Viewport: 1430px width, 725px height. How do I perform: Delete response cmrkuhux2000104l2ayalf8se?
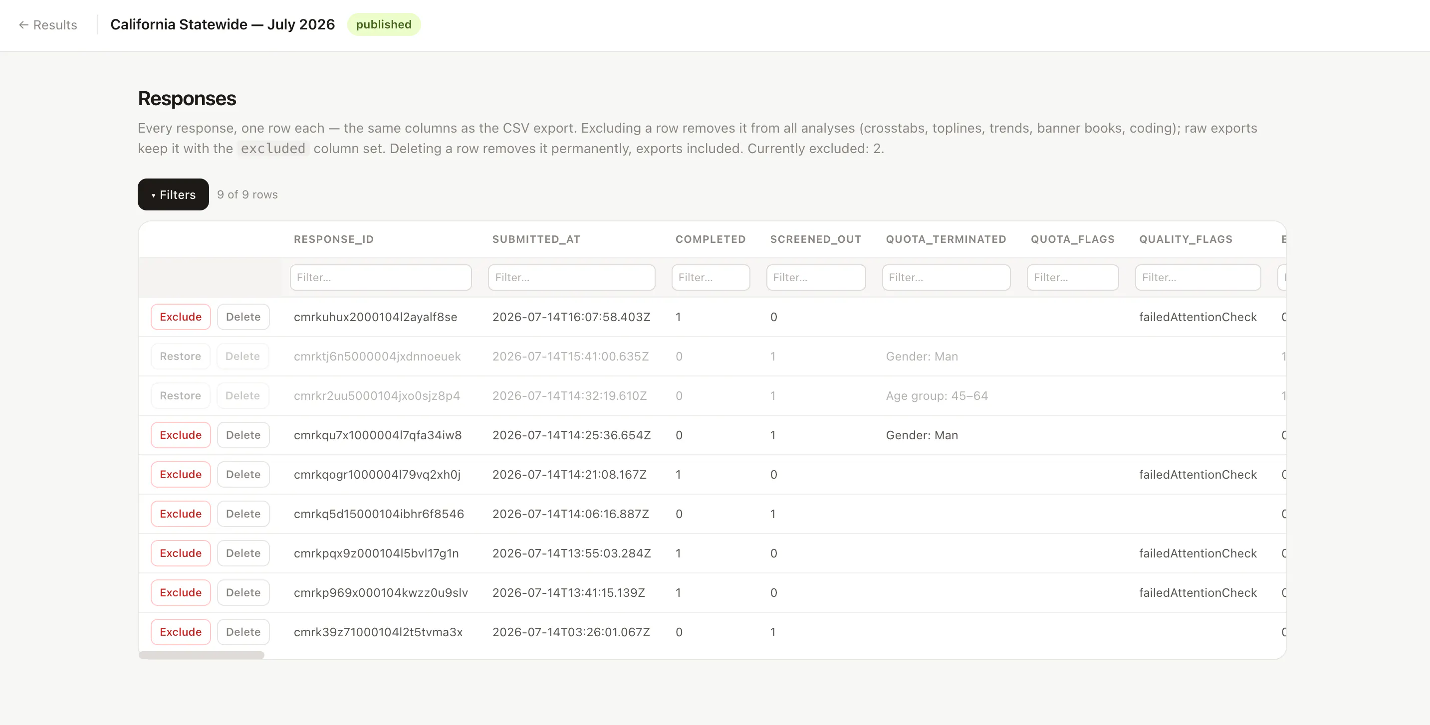pyautogui.click(x=243, y=317)
